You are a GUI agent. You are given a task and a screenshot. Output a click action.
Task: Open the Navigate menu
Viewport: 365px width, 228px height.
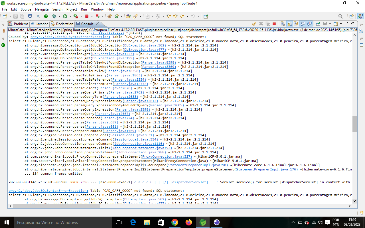pyautogui.click(x=42, y=9)
